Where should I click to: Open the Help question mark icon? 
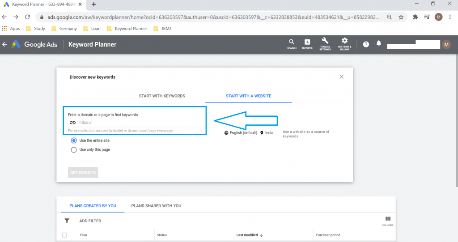tap(366, 44)
